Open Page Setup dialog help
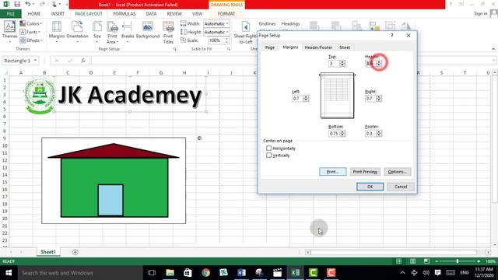 392,36
